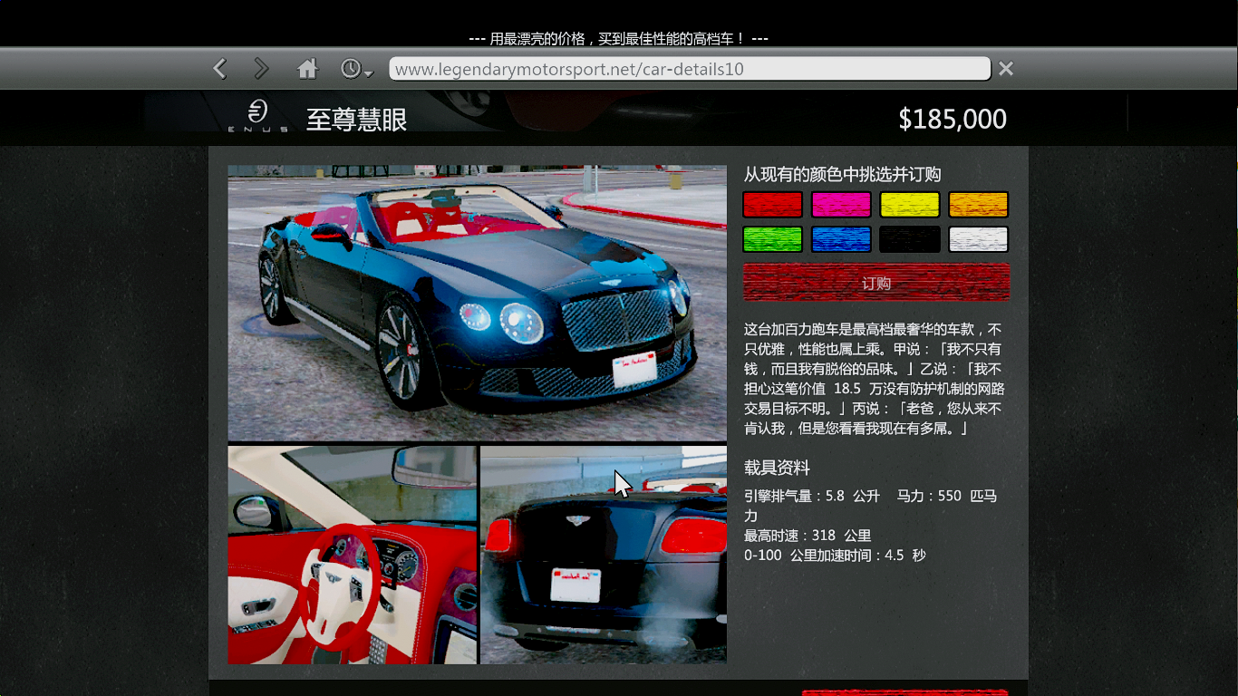The image size is (1238, 696).
Task: Click the red button at page bottom
Action: [904, 692]
